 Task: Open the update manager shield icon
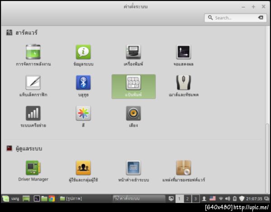[242, 199]
